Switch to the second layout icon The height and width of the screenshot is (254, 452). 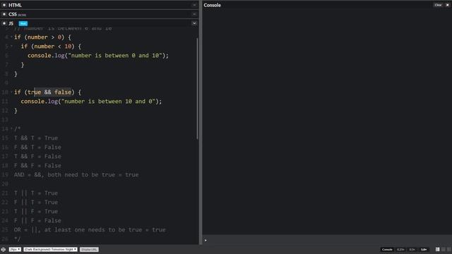[x=444, y=249]
